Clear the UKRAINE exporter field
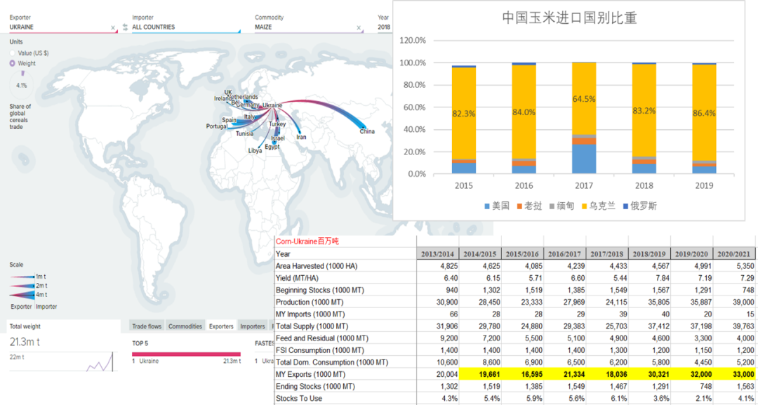 [113, 28]
